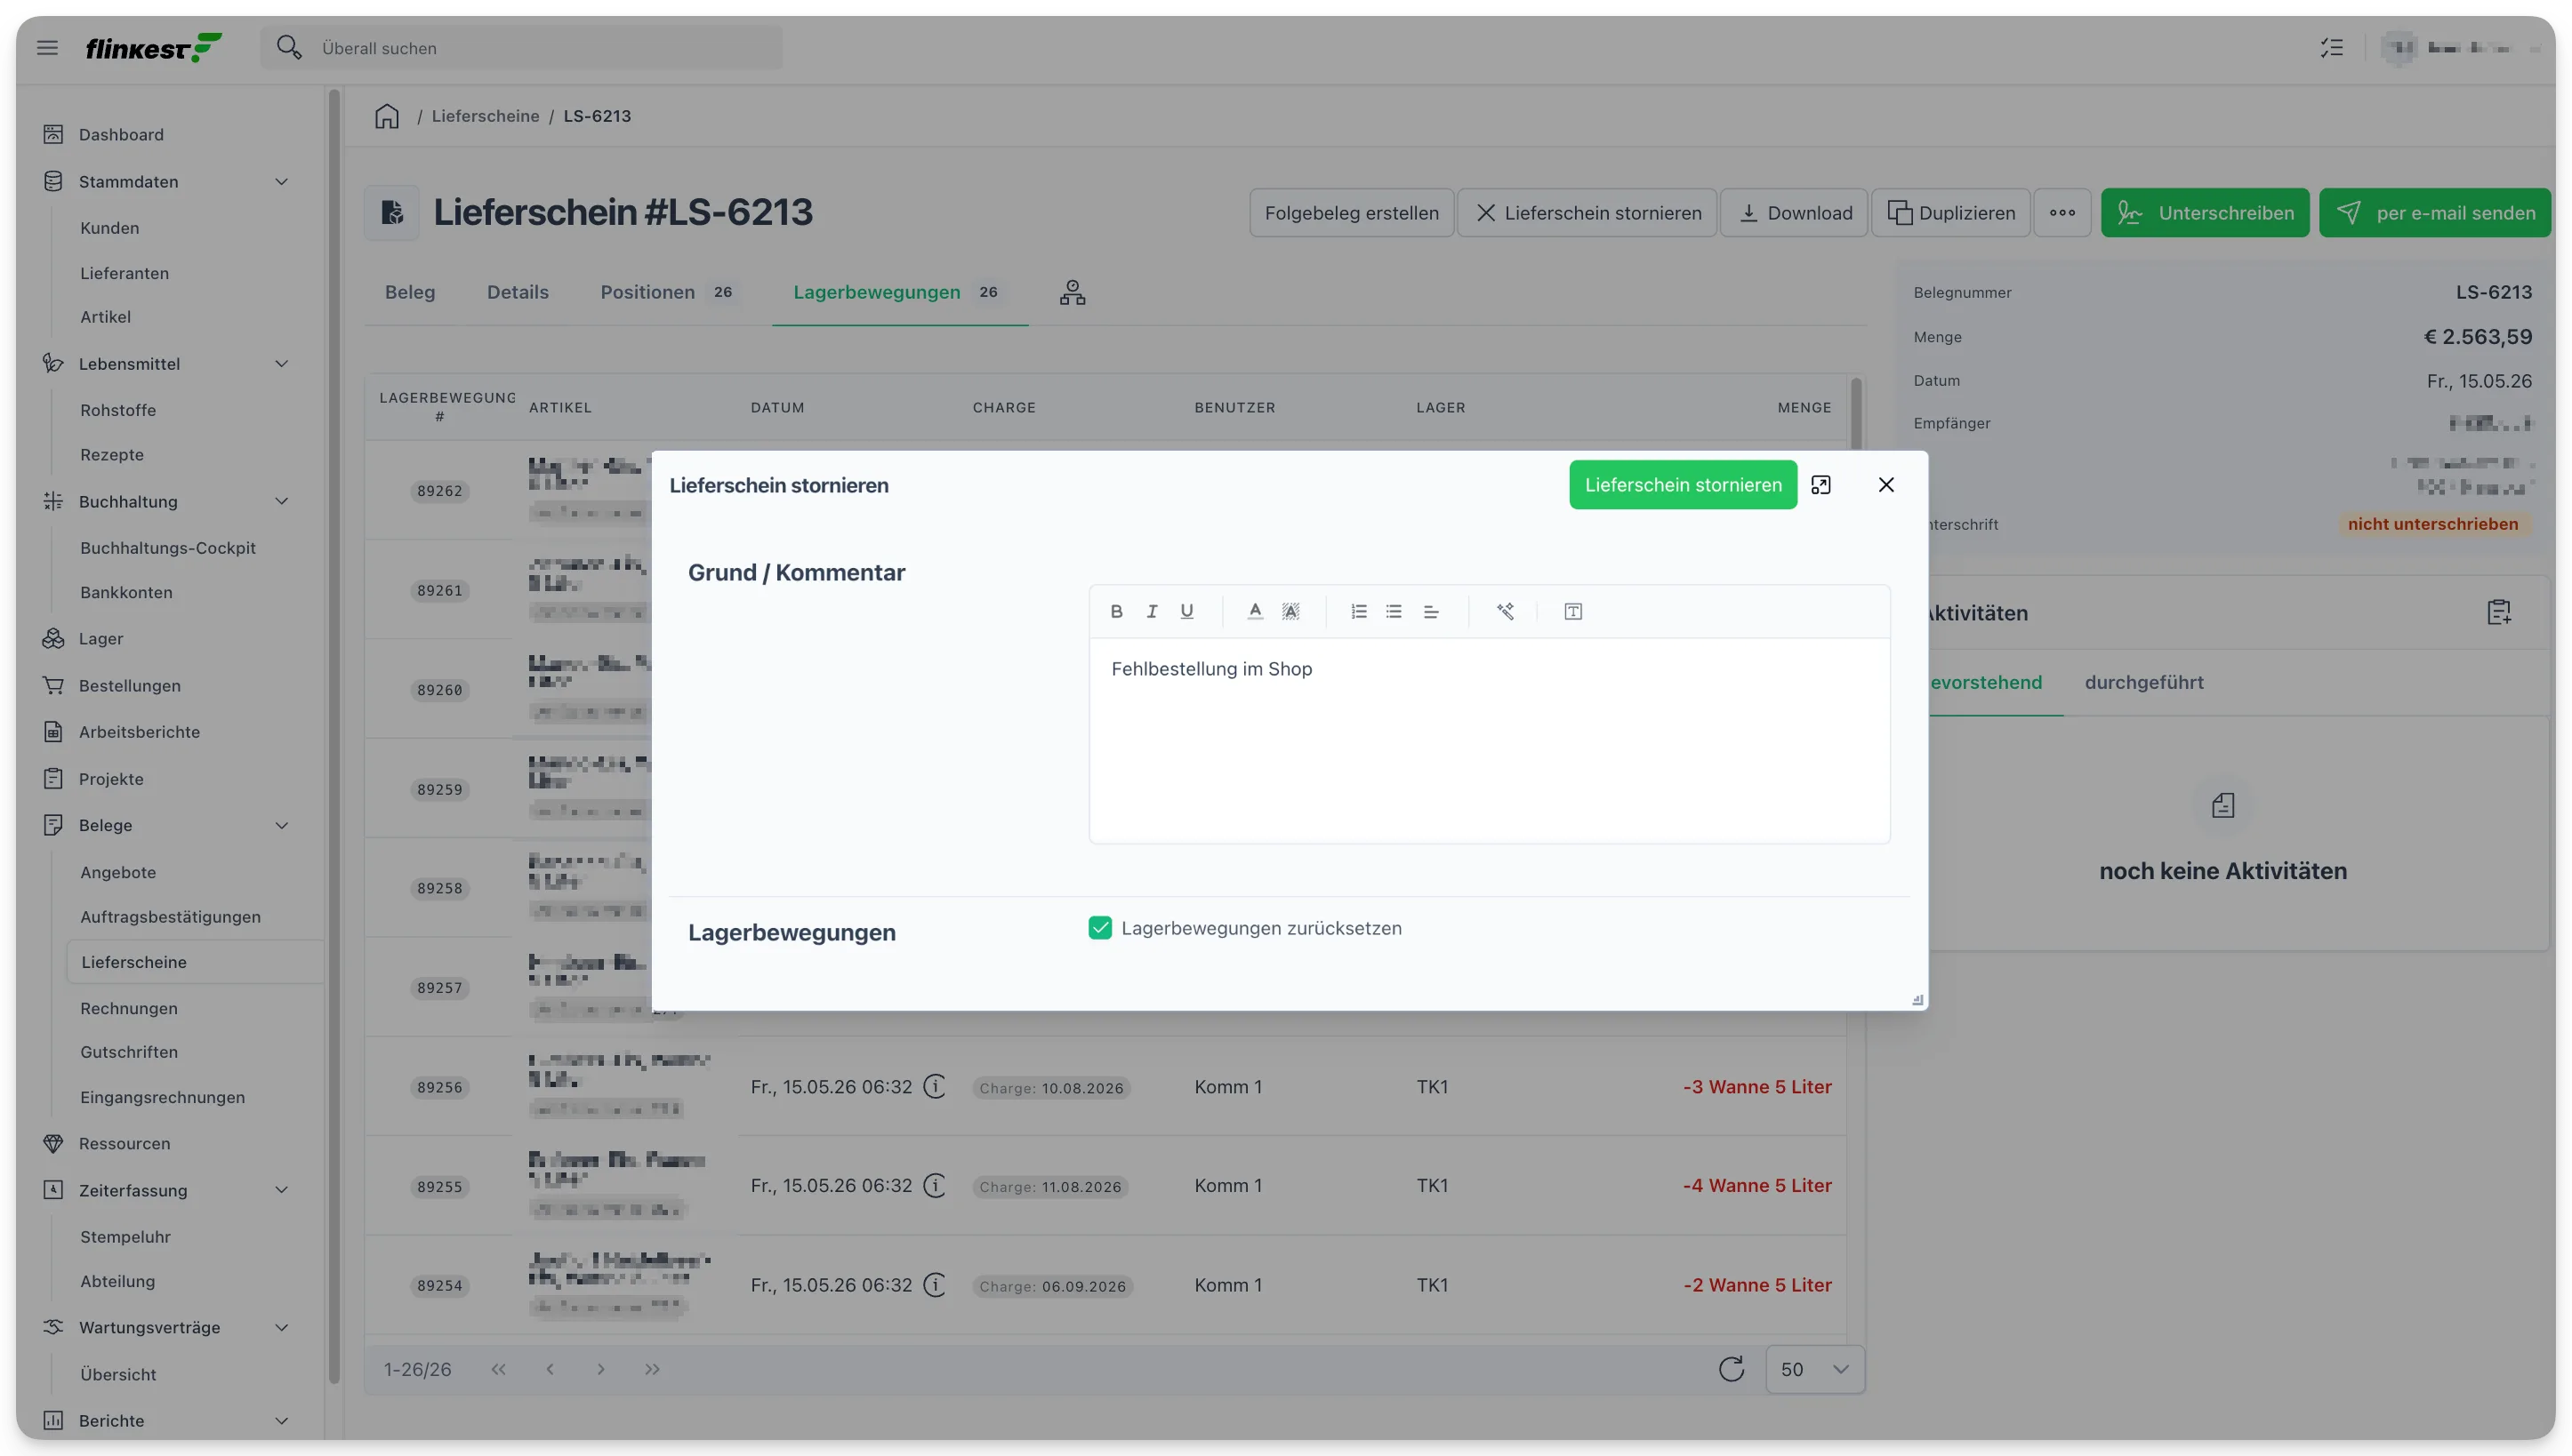The width and height of the screenshot is (2572, 1456).
Task: Show info for row 89254 date
Action: (933, 1284)
